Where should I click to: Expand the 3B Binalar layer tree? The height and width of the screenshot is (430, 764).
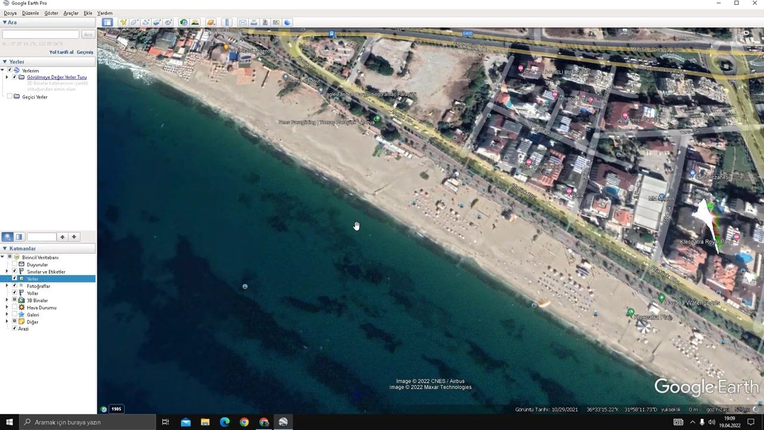click(x=7, y=300)
